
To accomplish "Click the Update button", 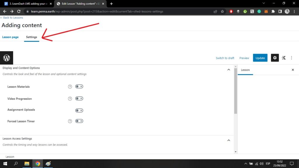I will (x=260, y=58).
